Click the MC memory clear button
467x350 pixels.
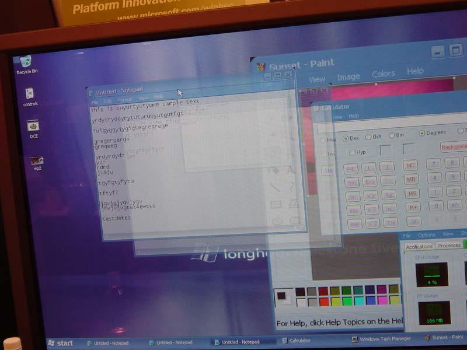click(x=410, y=166)
